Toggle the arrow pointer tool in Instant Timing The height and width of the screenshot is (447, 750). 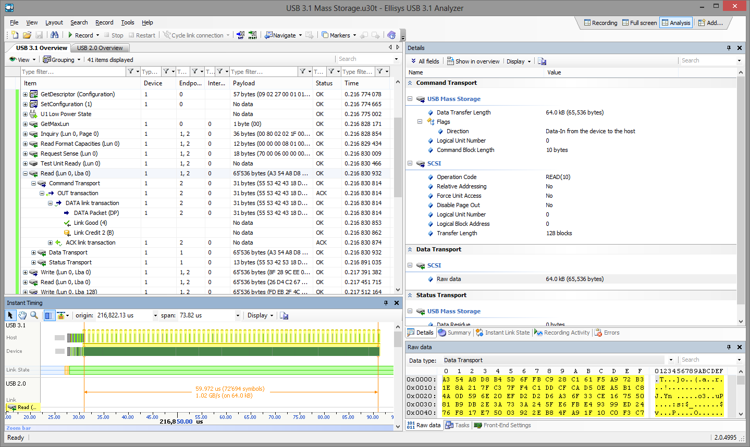pos(10,315)
